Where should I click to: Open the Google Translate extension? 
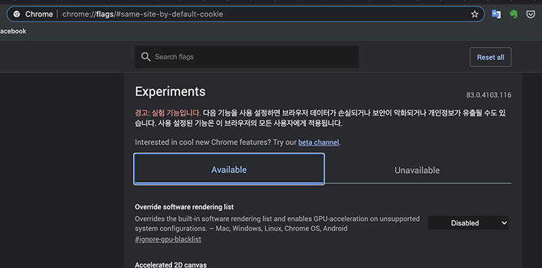496,14
